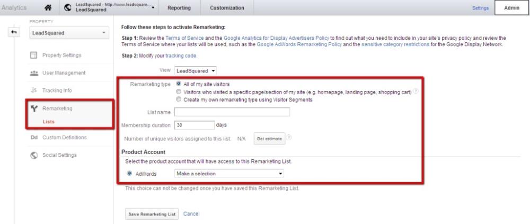
Task: Click the back arrow button in sidebar
Action: 14,32
